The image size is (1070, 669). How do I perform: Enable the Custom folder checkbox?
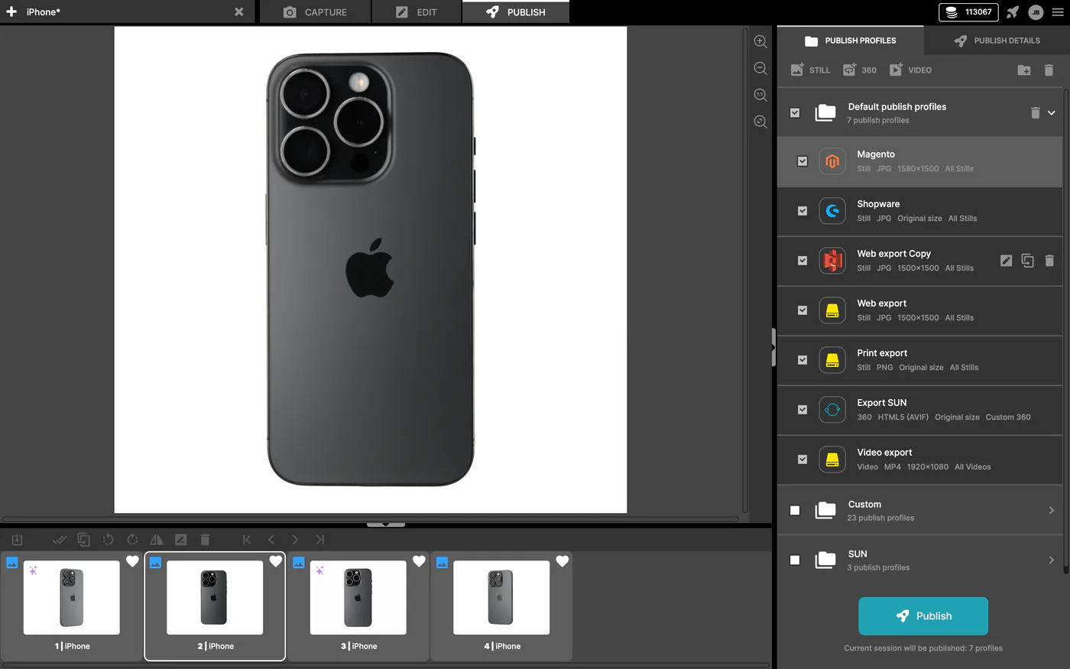click(x=795, y=510)
